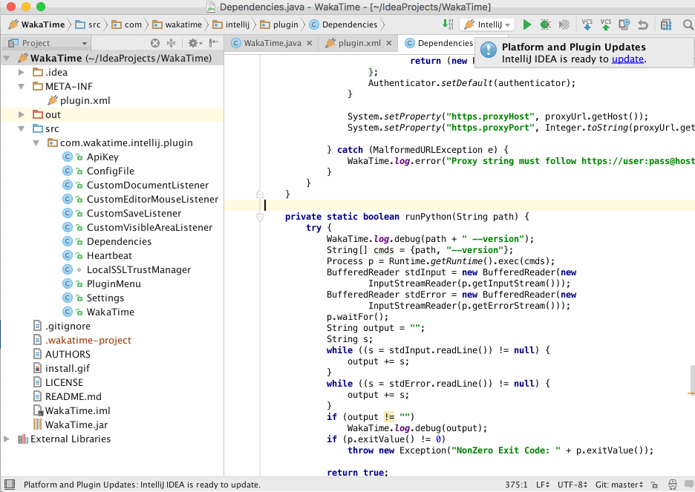Switch to the WakaTime.java tab
The height and width of the screenshot is (492, 695).
[273, 43]
